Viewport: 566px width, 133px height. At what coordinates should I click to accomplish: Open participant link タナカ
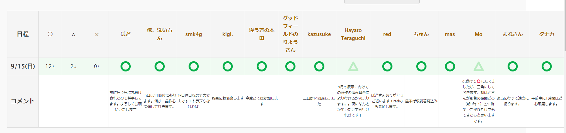pos(546,34)
